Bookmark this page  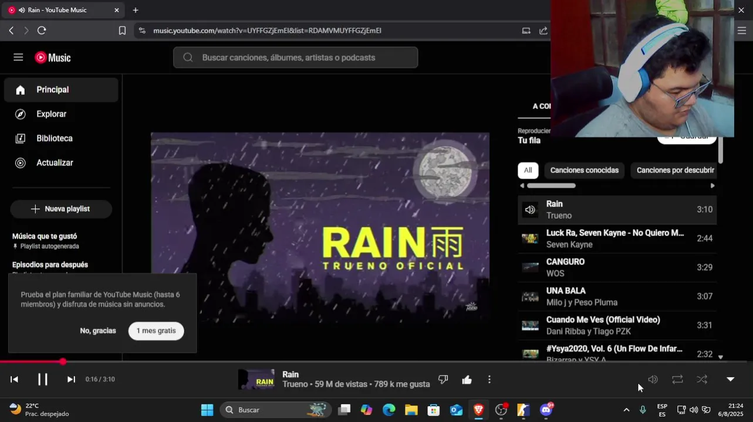click(122, 30)
